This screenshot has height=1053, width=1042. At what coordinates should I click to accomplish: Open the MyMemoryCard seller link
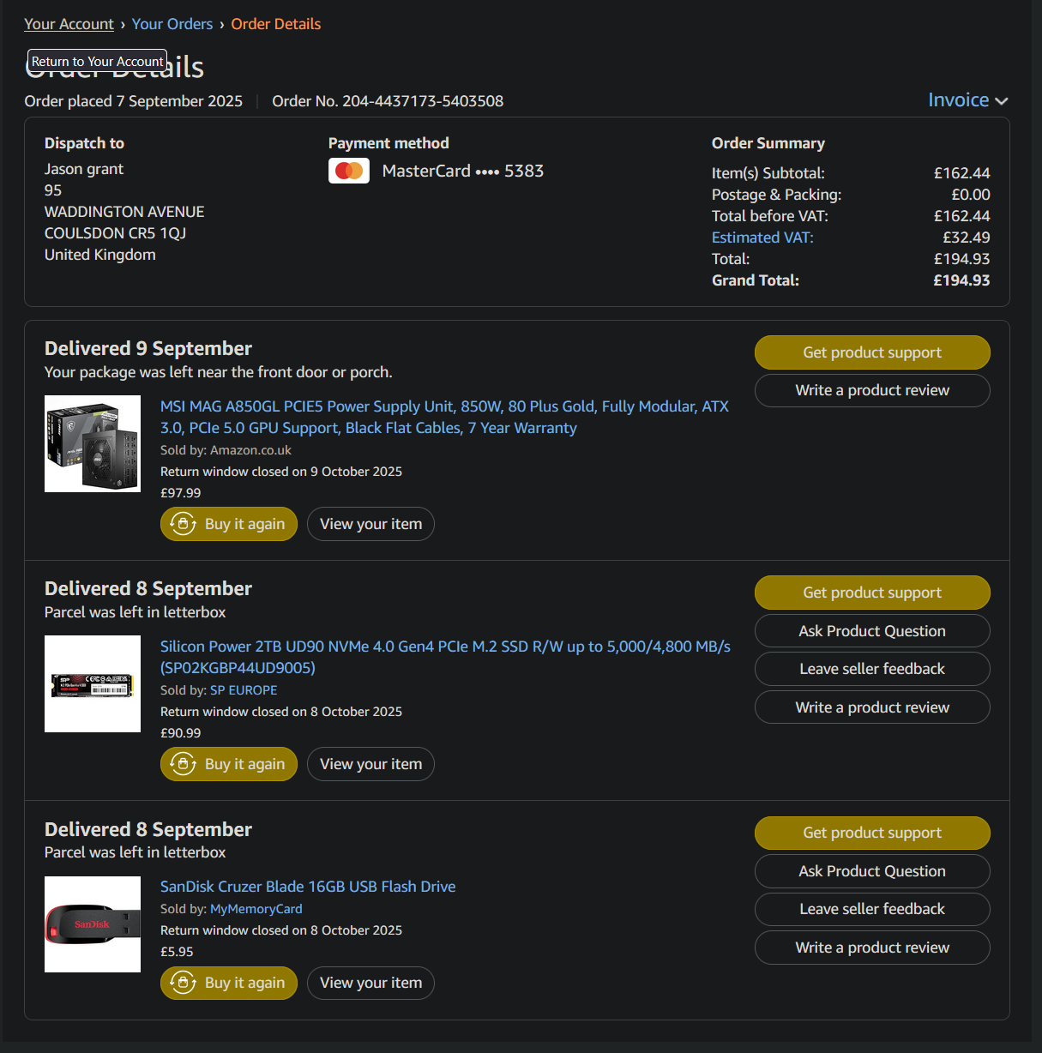click(256, 909)
